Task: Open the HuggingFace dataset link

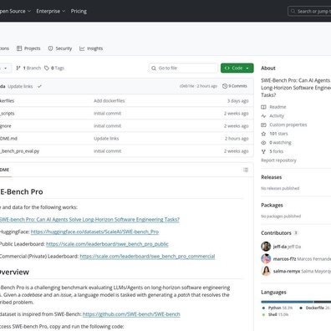Action: [94, 232]
